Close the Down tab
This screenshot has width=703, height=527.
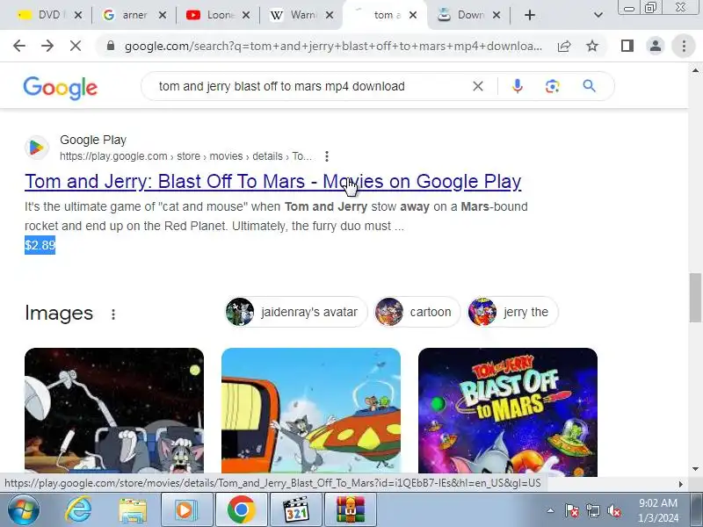click(x=496, y=15)
